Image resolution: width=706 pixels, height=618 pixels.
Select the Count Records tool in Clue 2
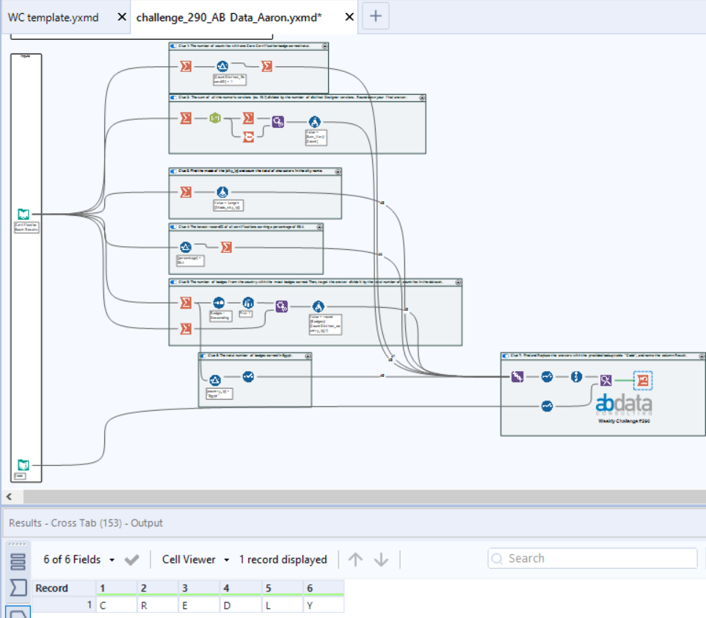tap(249, 137)
